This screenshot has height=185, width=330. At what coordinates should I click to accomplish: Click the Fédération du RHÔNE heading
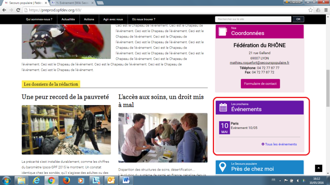pos(259,45)
